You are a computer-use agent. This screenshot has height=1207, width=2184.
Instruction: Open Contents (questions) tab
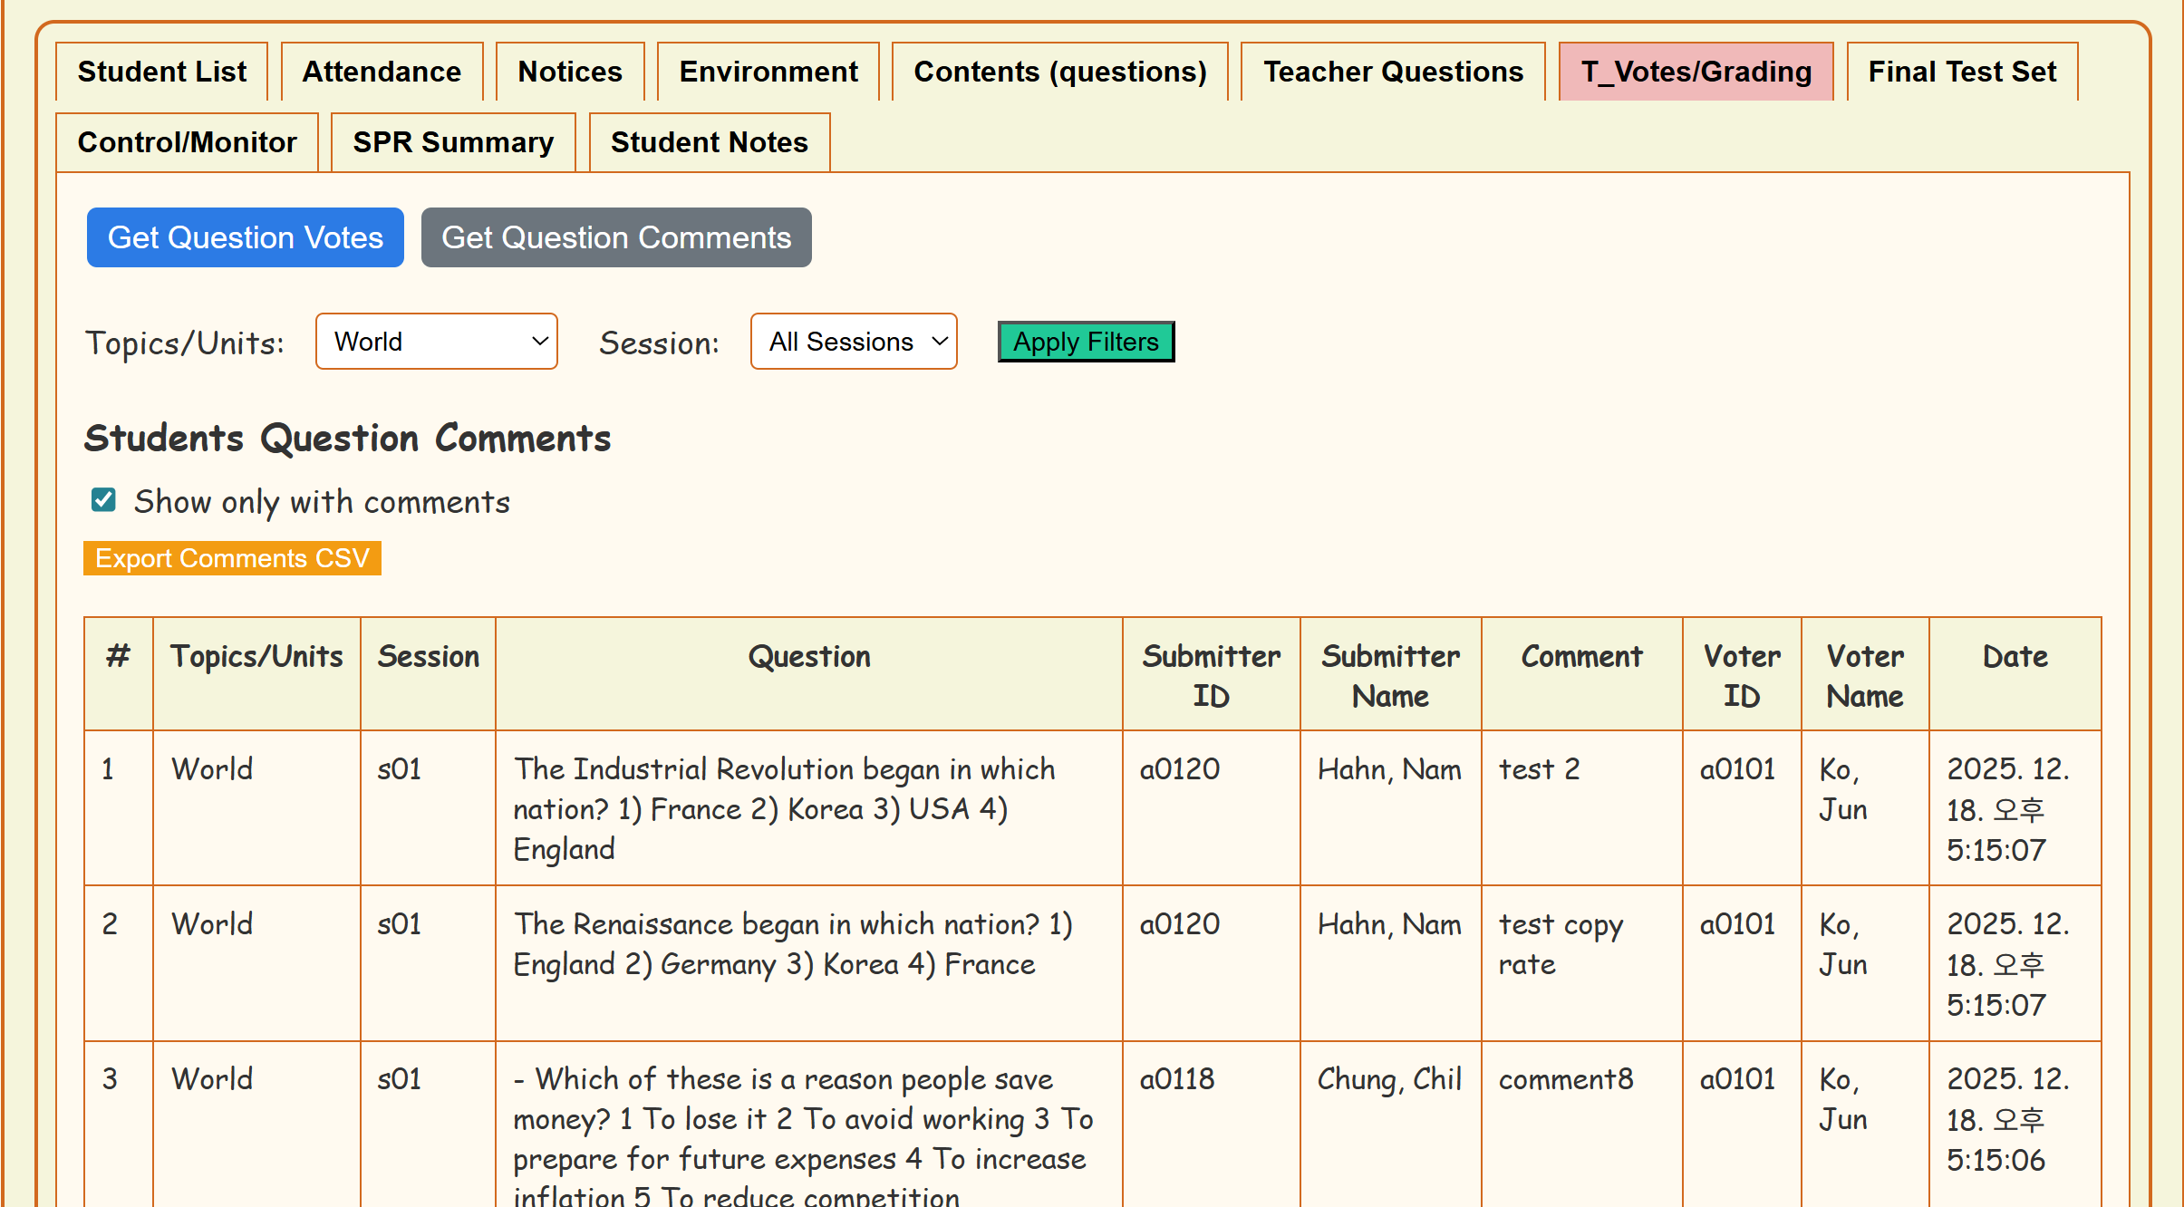[1060, 72]
